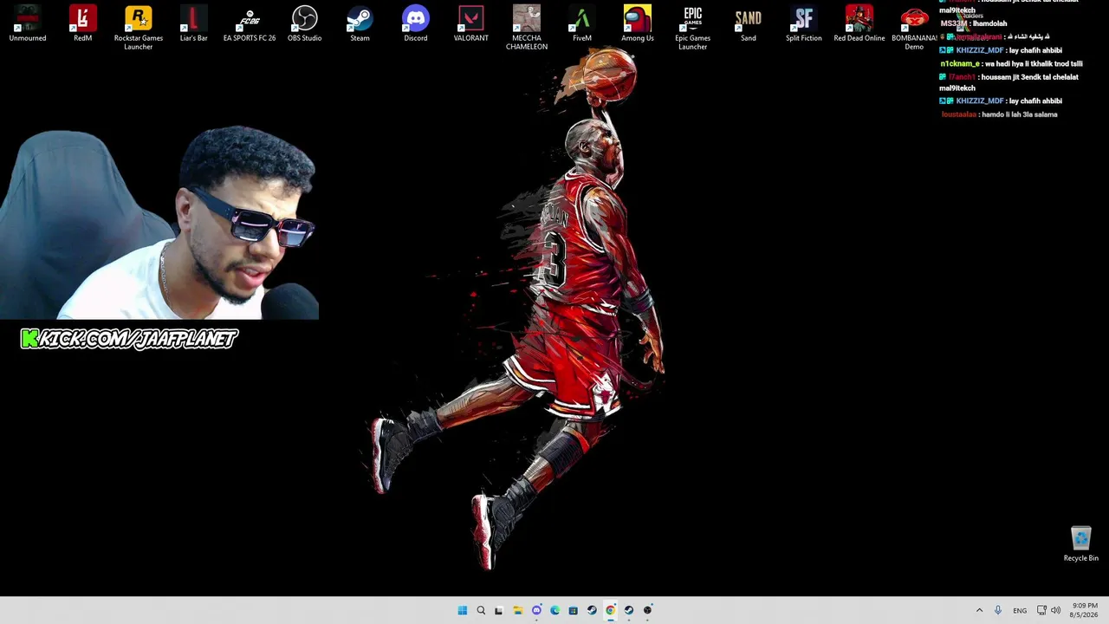Select the Liar's Bar desktop icon
Screen dimensions: 1109x624
pos(194,23)
